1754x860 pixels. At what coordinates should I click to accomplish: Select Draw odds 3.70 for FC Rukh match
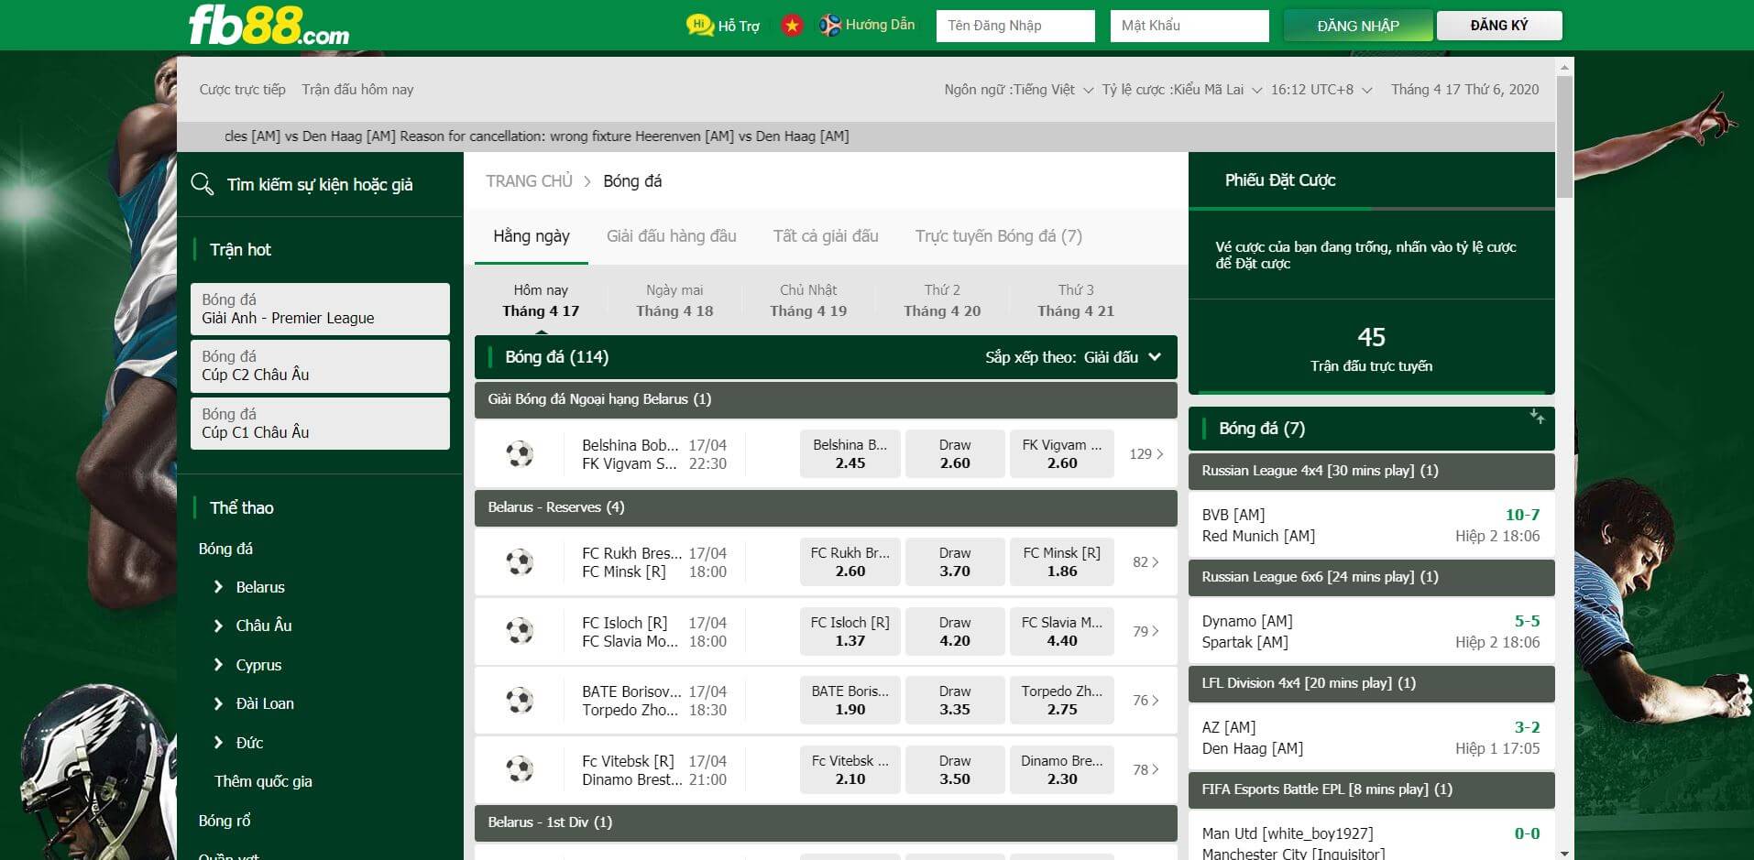pyautogui.click(x=954, y=562)
